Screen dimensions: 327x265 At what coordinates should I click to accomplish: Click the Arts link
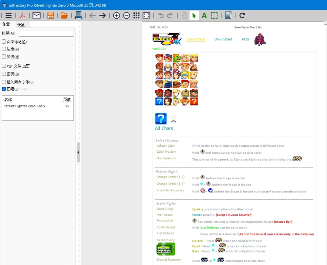(245, 39)
